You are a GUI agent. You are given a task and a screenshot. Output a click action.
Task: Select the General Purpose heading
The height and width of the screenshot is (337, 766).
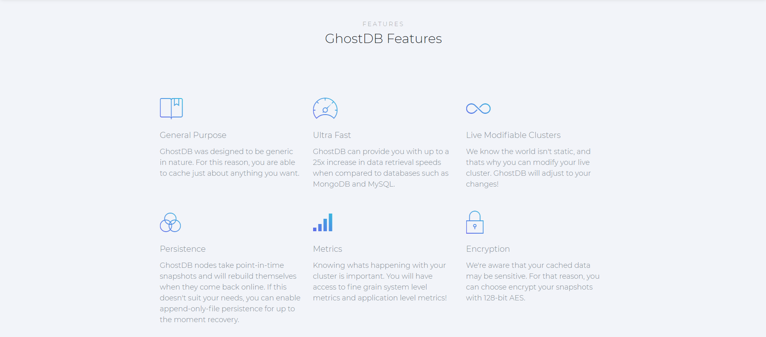pyautogui.click(x=193, y=135)
